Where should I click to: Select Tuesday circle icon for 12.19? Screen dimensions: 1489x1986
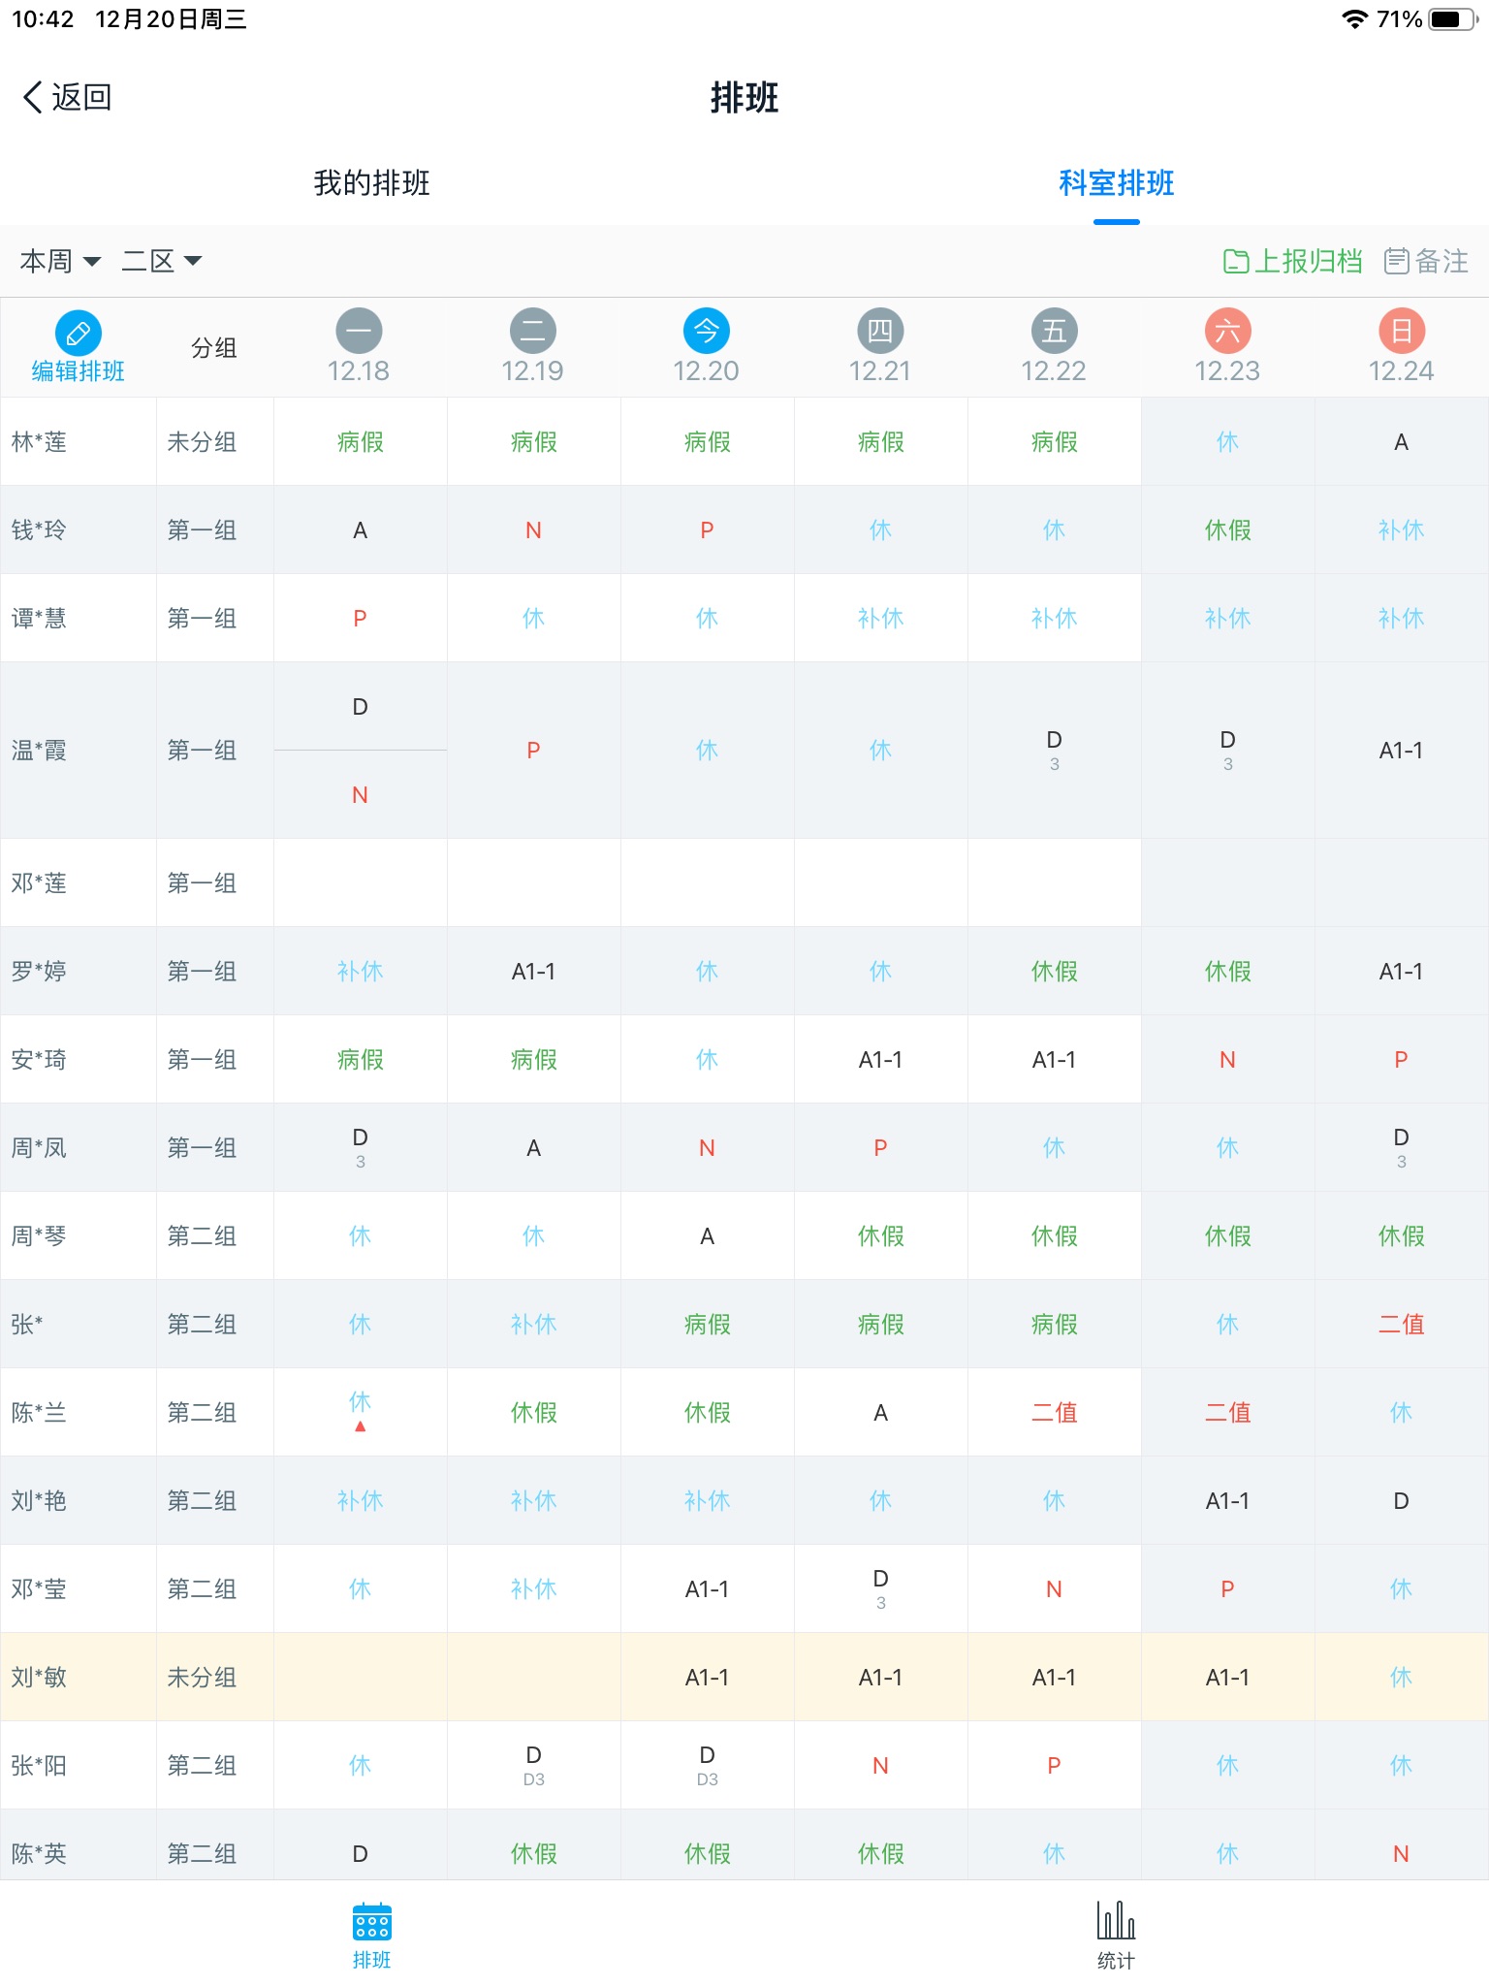coord(533,332)
